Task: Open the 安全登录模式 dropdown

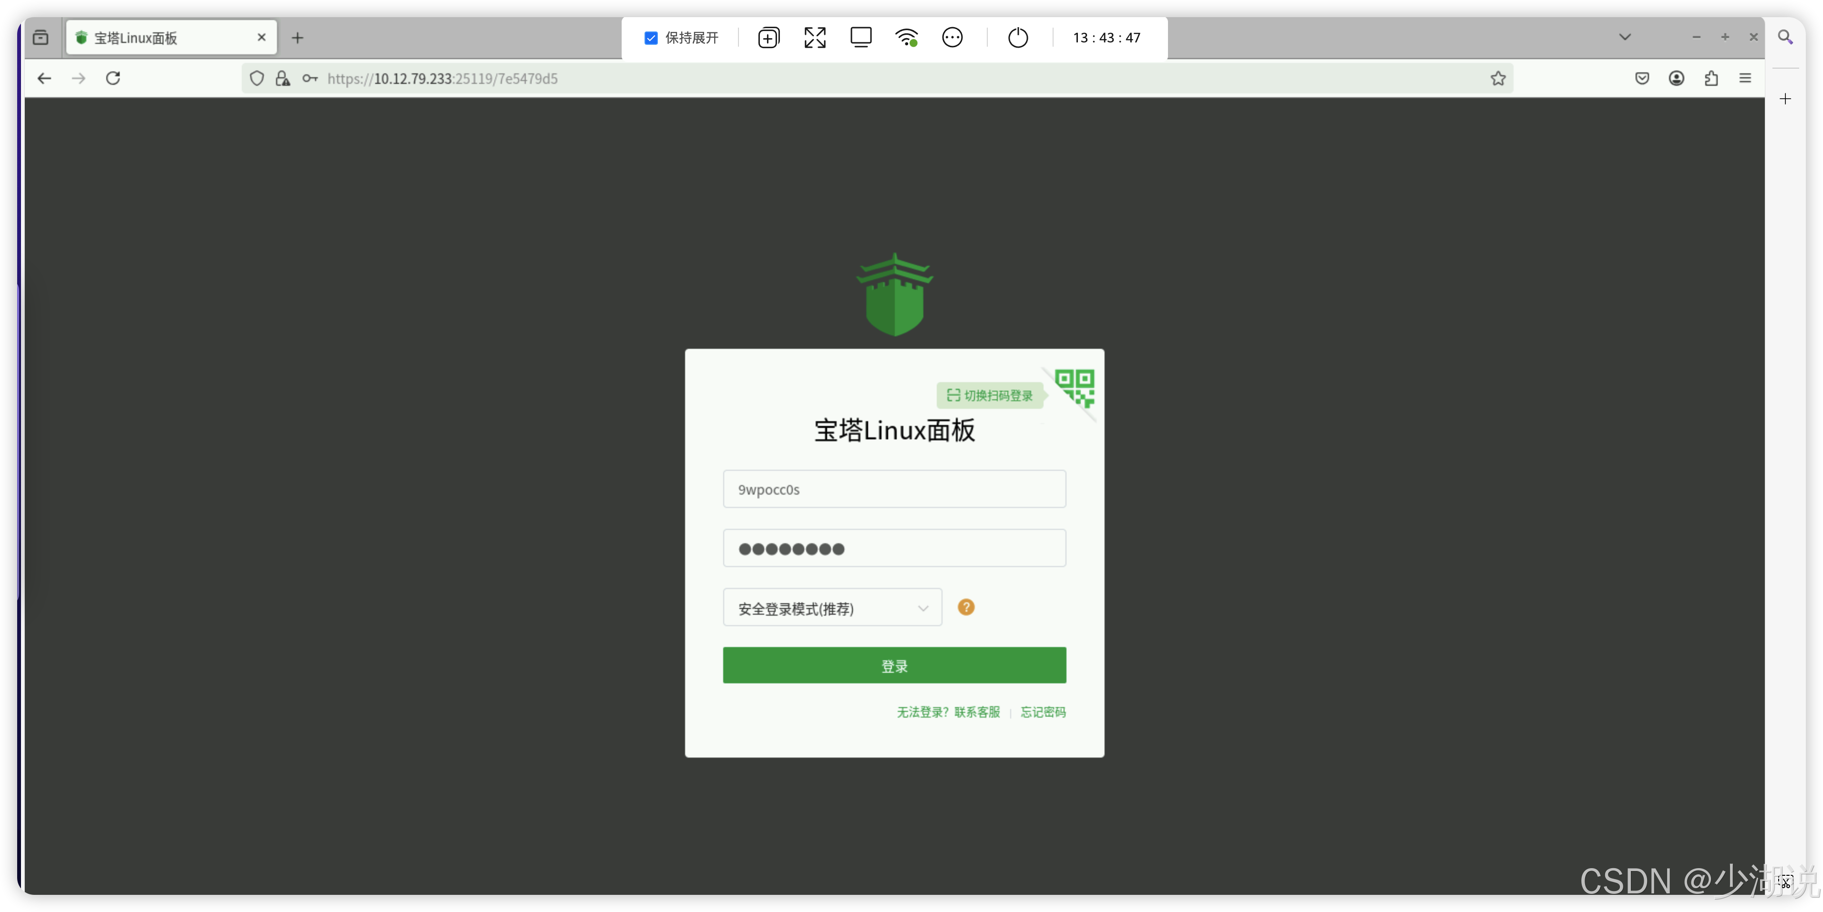Action: coord(831,607)
